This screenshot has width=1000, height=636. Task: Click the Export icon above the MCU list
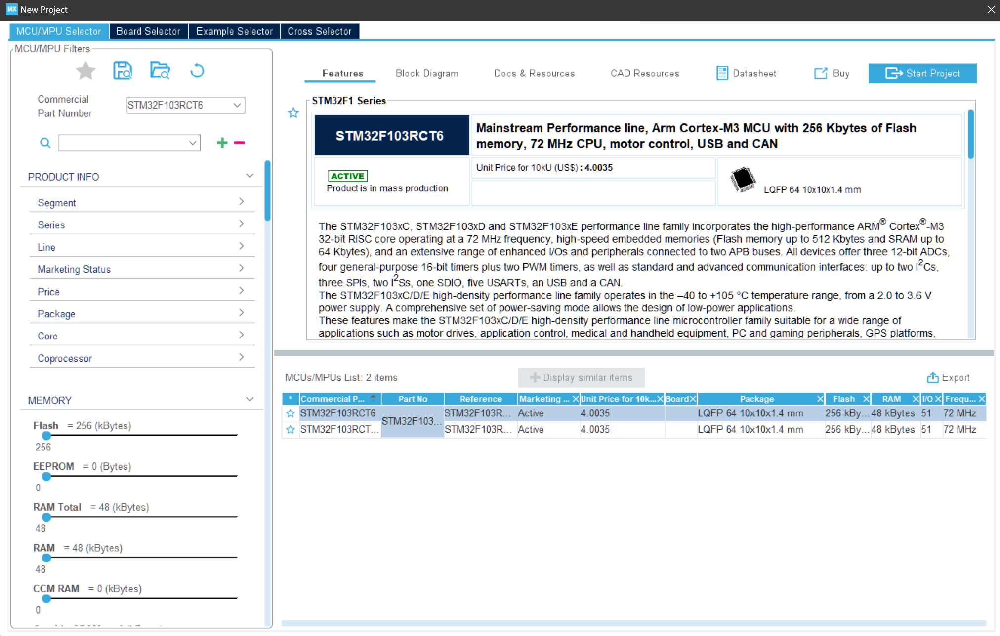point(932,377)
